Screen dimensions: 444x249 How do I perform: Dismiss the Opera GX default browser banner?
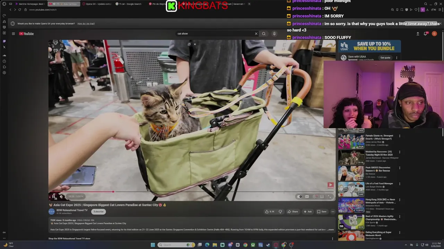click(441, 24)
